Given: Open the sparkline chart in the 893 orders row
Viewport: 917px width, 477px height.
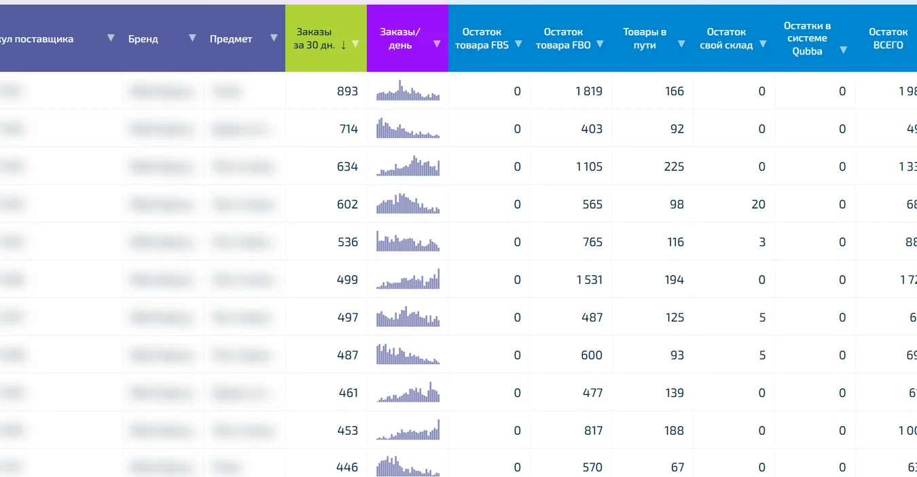Looking at the screenshot, I should [x=408, y=90].
